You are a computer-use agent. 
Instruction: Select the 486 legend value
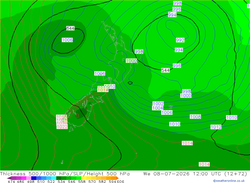point(20,182)
